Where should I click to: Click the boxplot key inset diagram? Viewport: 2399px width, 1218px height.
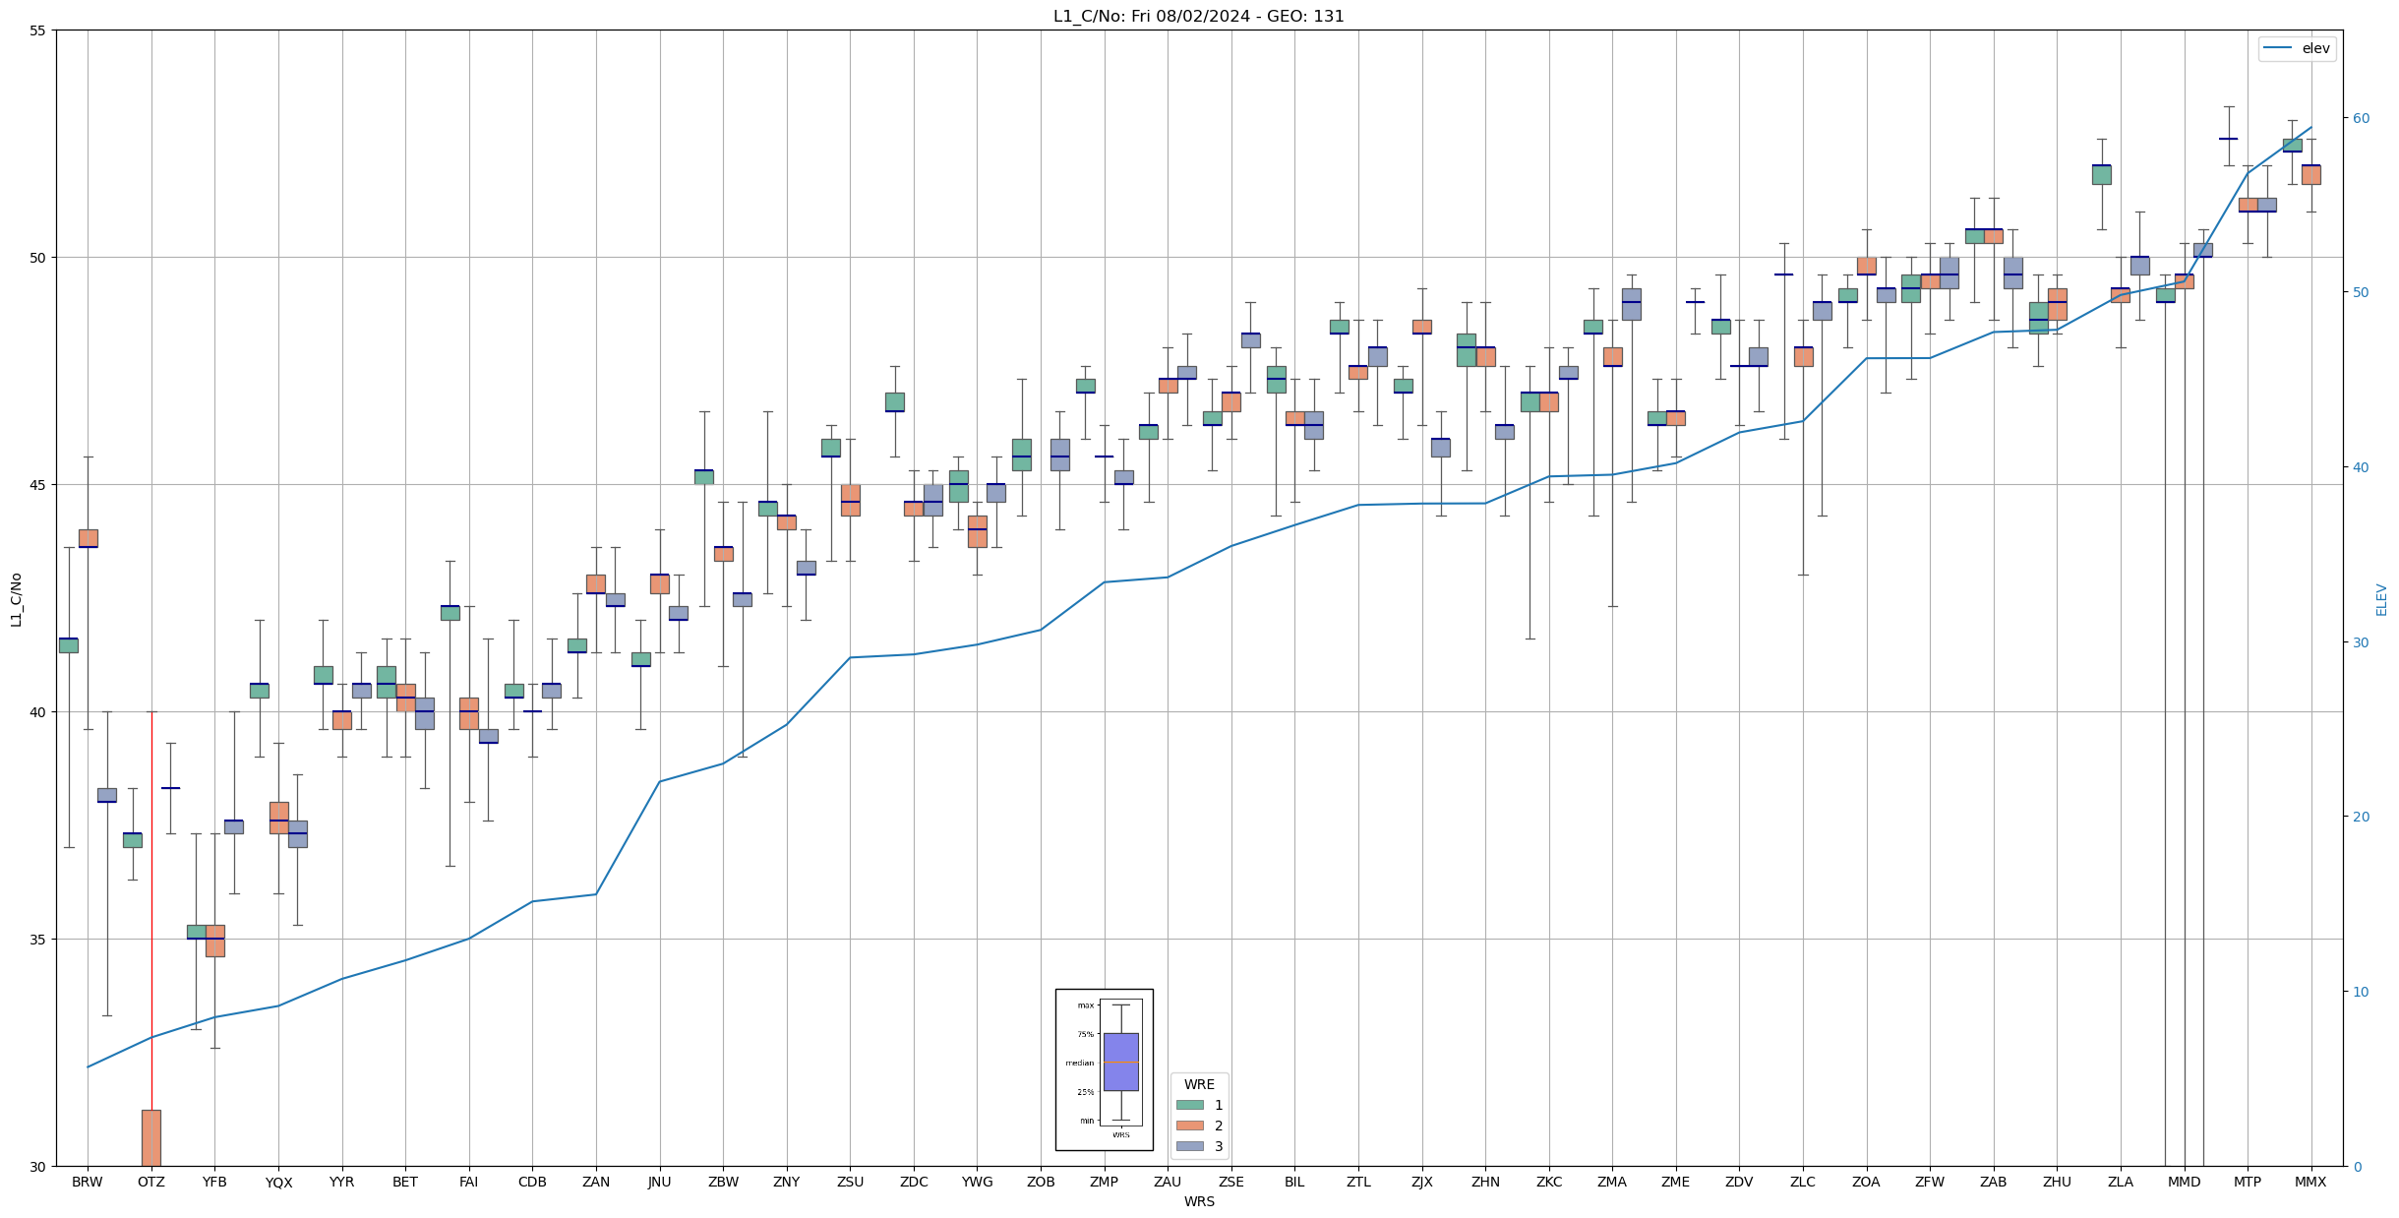point(1104,1069)
